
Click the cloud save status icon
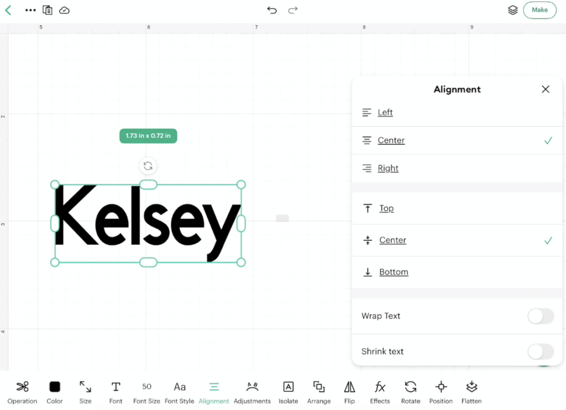pos(64,10)
